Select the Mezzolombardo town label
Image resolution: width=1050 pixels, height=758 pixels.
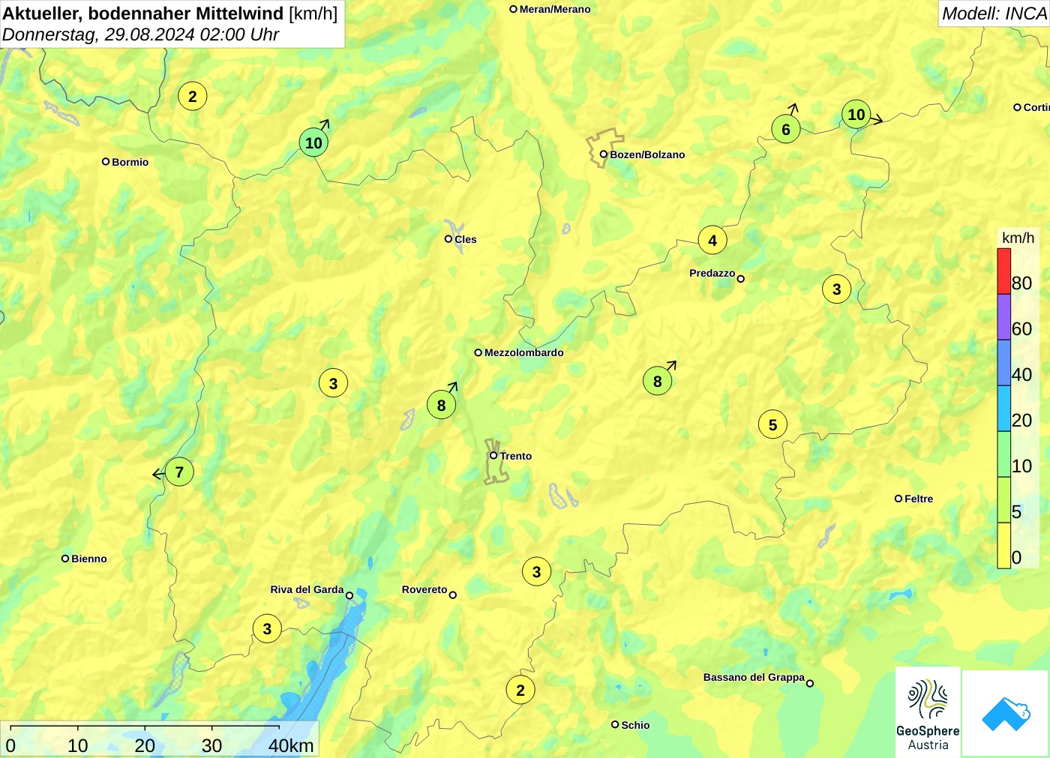(x=524, y=352)
